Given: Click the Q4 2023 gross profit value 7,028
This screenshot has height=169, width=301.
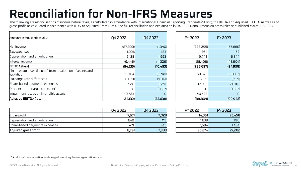Looking at the screenshot, I should tap(162, 115).
